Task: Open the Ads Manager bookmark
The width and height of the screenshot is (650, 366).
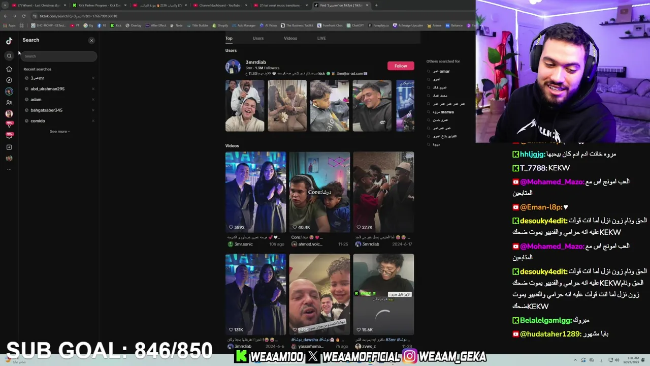Action: pyautogui.click(x=244, y=25)
